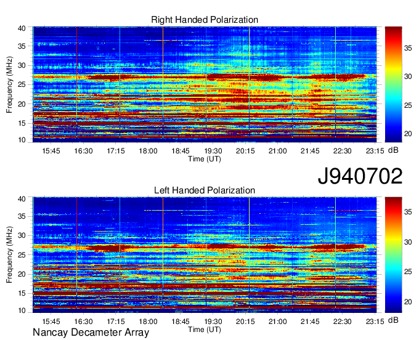The image size is (419, 340).
Task: Click the 25 MHz tick of left-handed plot
Action: (22, 255)
